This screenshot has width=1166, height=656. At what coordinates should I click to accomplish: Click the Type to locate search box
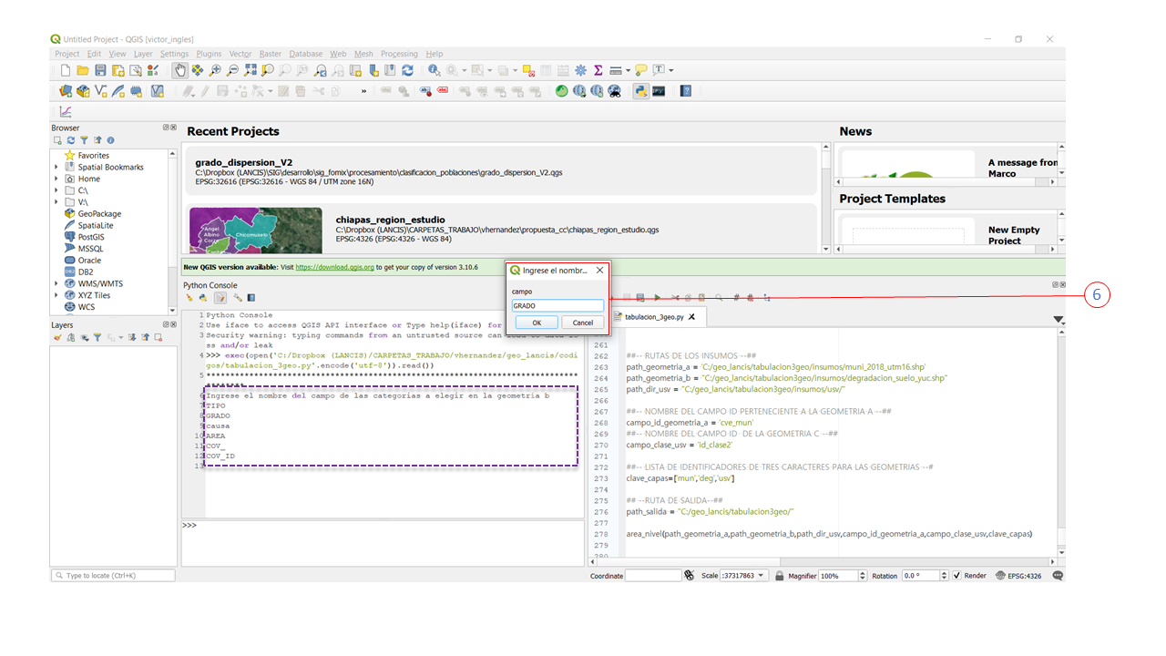tap(113, 576)
